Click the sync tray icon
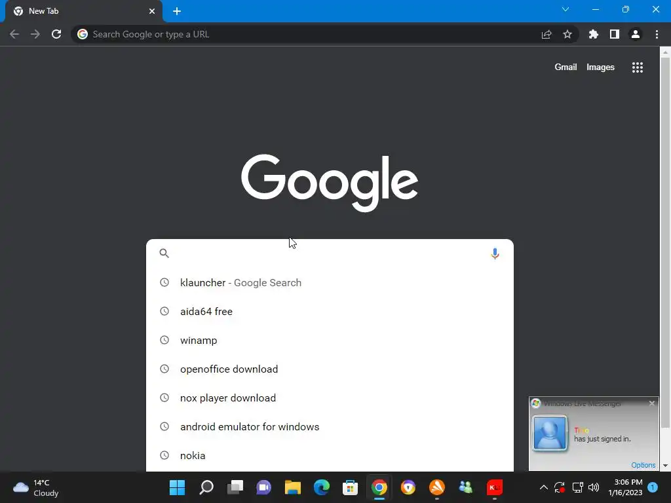671x503 pixels. tap(560, 487)
